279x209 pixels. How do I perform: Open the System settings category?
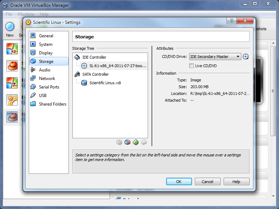point(49,44)
